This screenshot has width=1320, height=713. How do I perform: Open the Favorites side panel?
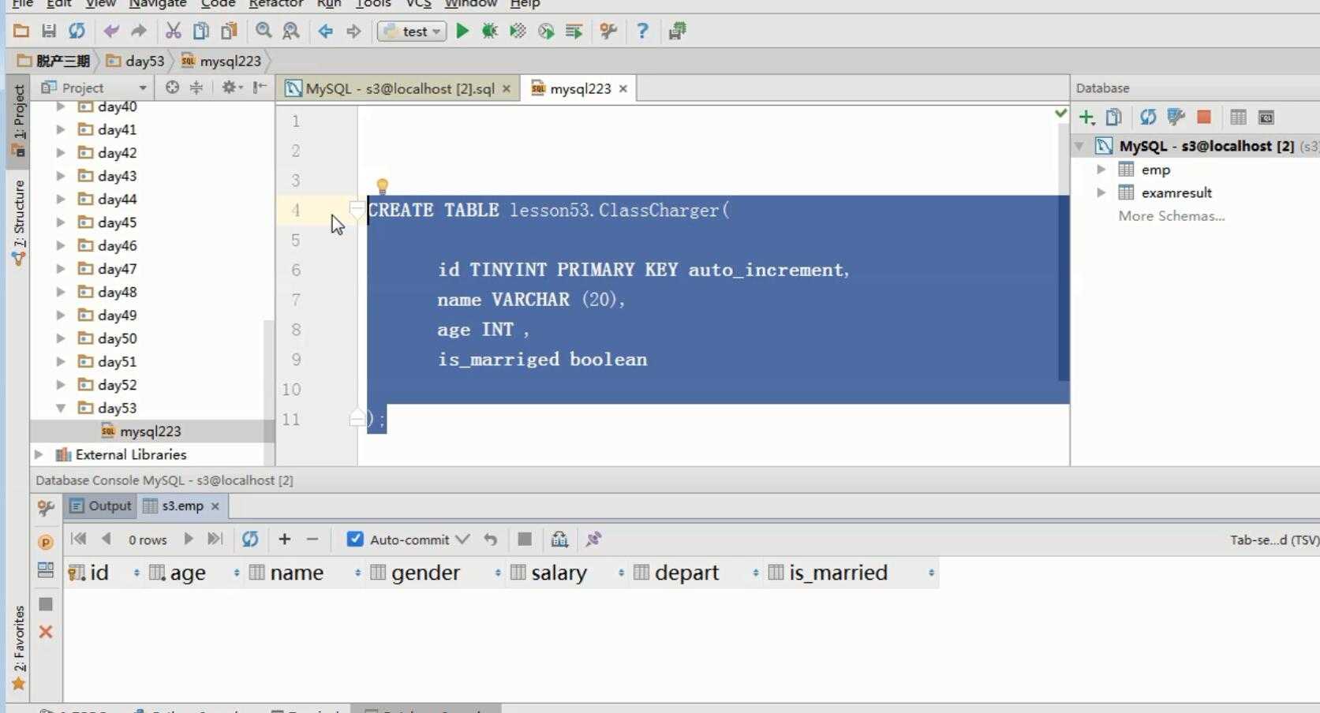click(18, 648)
